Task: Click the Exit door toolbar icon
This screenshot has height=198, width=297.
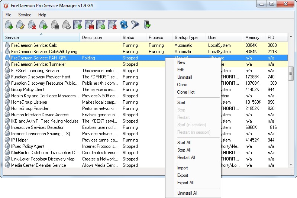Action: pyautogui.click(x=147, y=25)
